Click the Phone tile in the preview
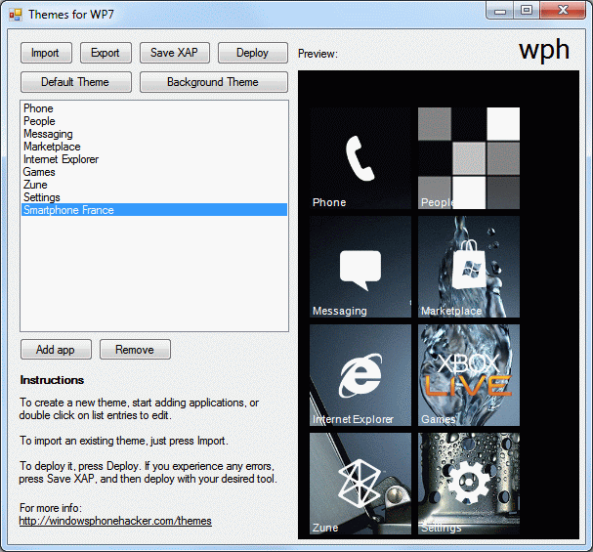The height and width of the screenshot is (552, 593). [x=360, y=158]
